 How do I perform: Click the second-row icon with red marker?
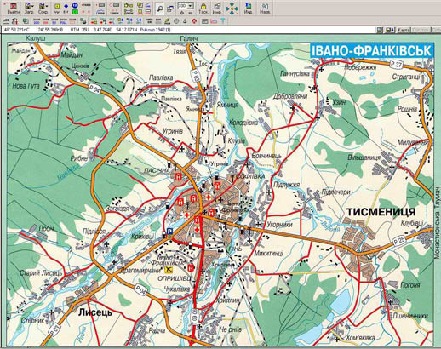point(14,21)
